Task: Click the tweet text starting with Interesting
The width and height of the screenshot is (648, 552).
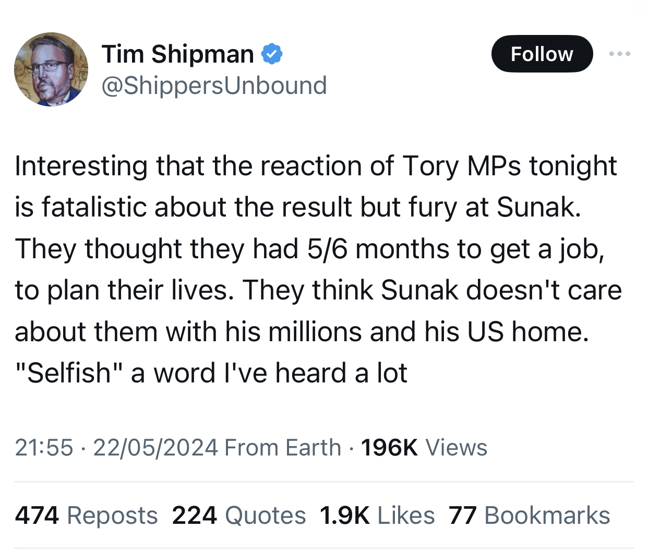Action: point(315,166)
